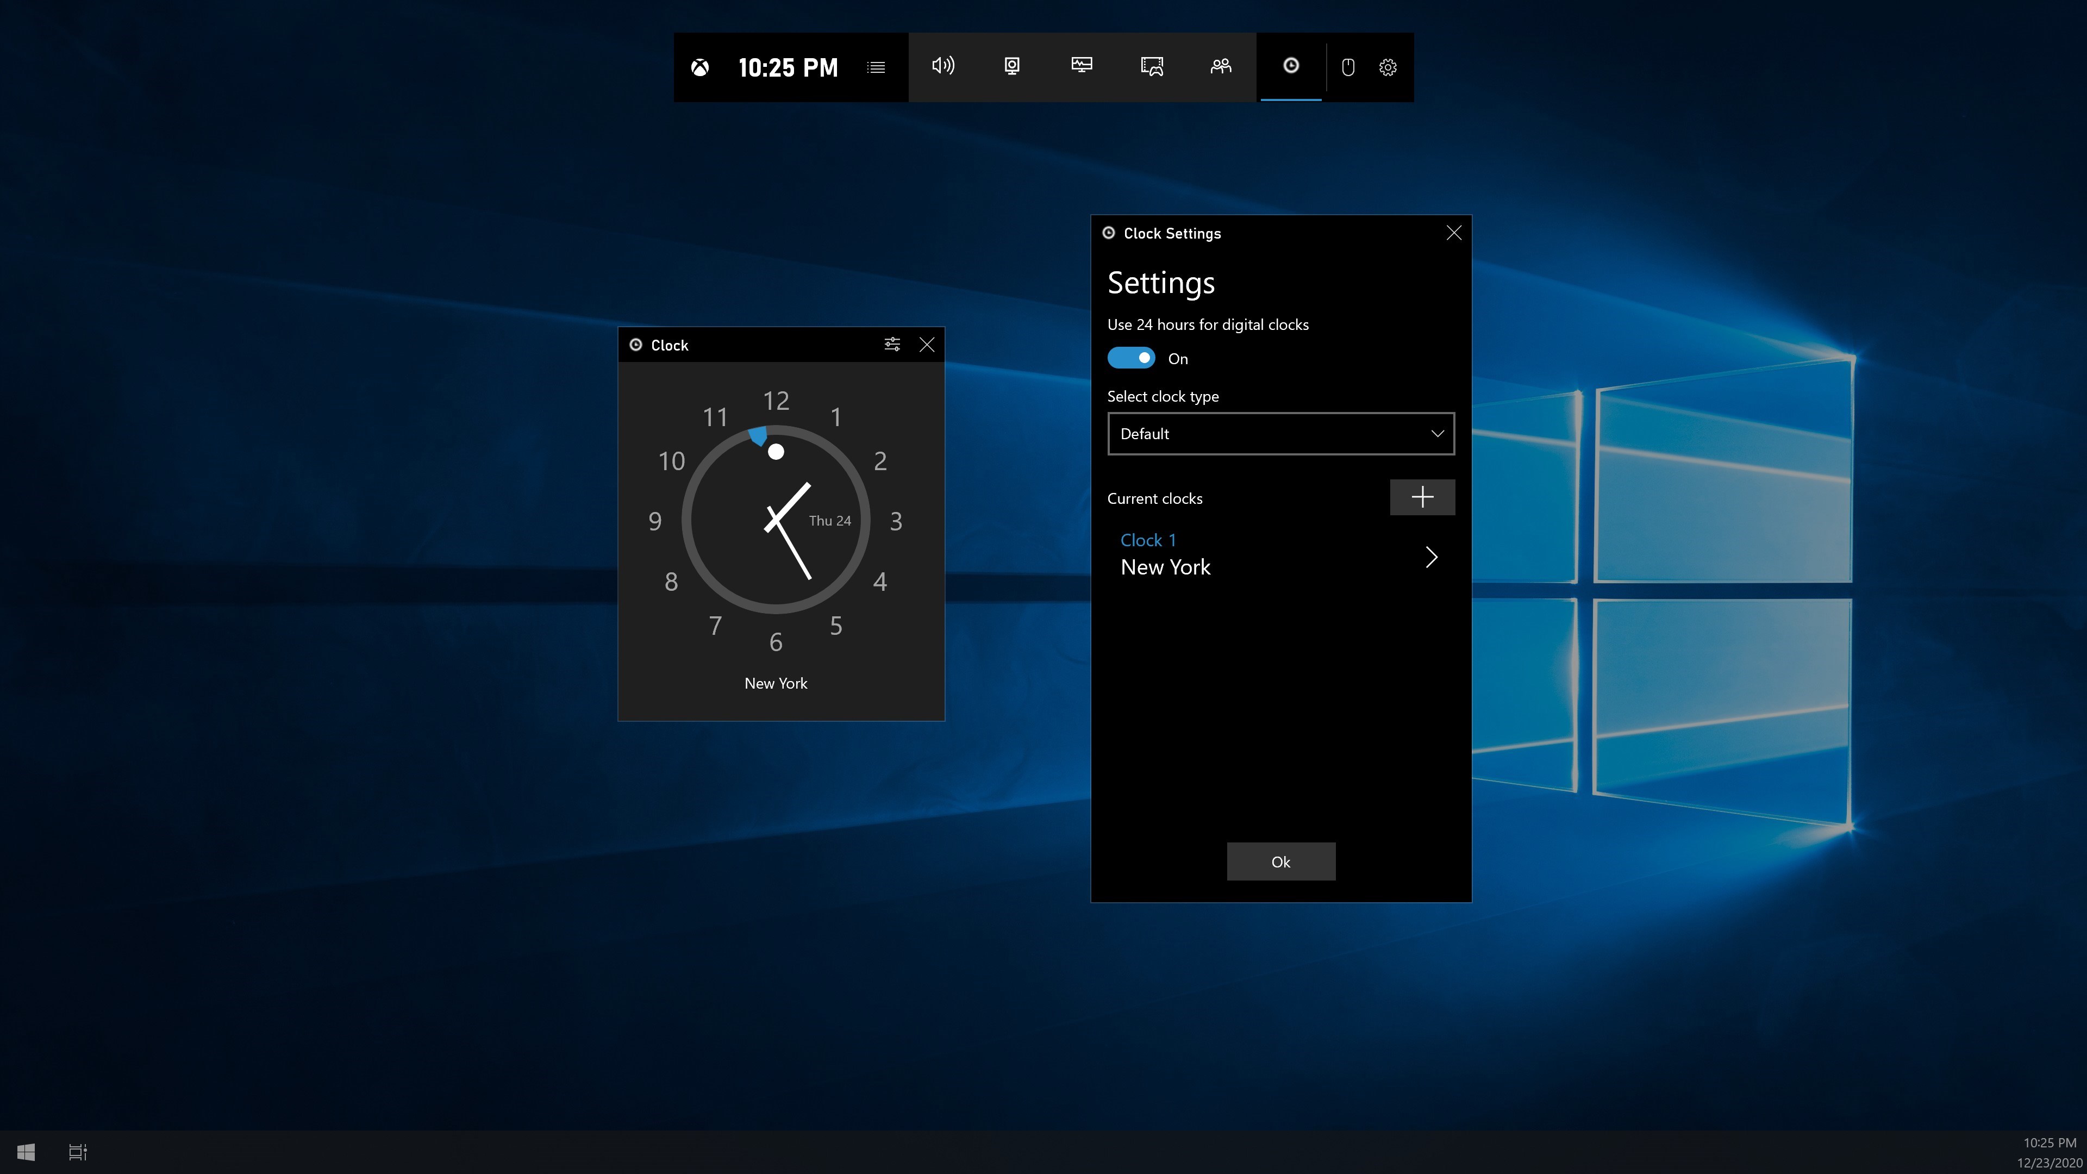Viewport: 2087px width, 1174px height.
Task: Click the Ok button in Clock Settings
Action: [1280, 861]
